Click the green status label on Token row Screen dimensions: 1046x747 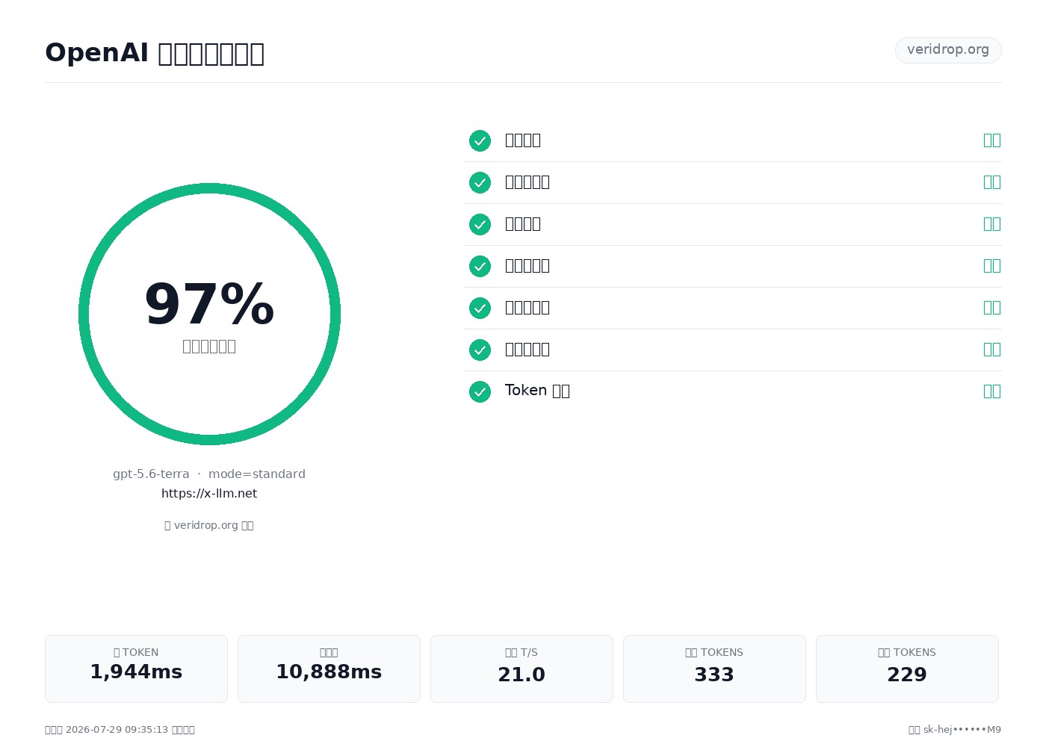tap(992, 391)
